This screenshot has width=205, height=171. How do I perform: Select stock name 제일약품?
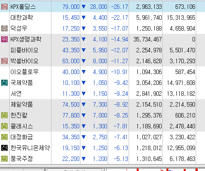pyautogui.click(x=22, y=105)
